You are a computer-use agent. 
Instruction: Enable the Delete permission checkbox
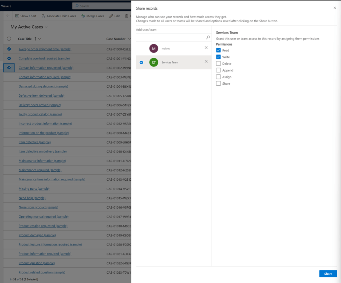(218, 63)
